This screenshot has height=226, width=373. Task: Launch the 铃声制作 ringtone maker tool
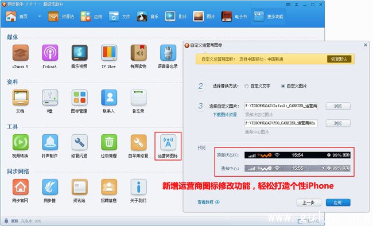coord(50,142)
